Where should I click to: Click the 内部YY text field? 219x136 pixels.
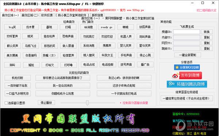pyautogui.click(x=187, y=38)
